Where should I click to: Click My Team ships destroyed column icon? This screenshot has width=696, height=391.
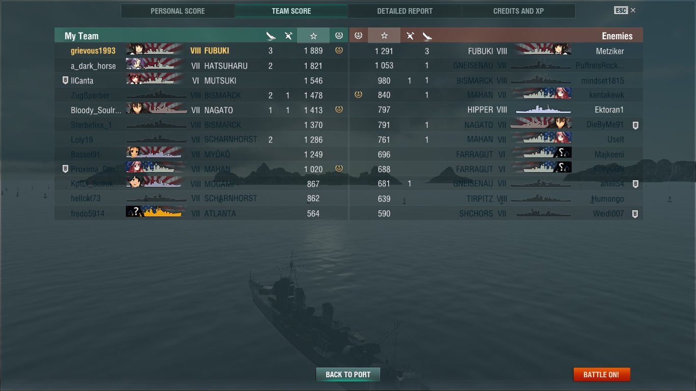pyautogui.click(x=271, y=36)
